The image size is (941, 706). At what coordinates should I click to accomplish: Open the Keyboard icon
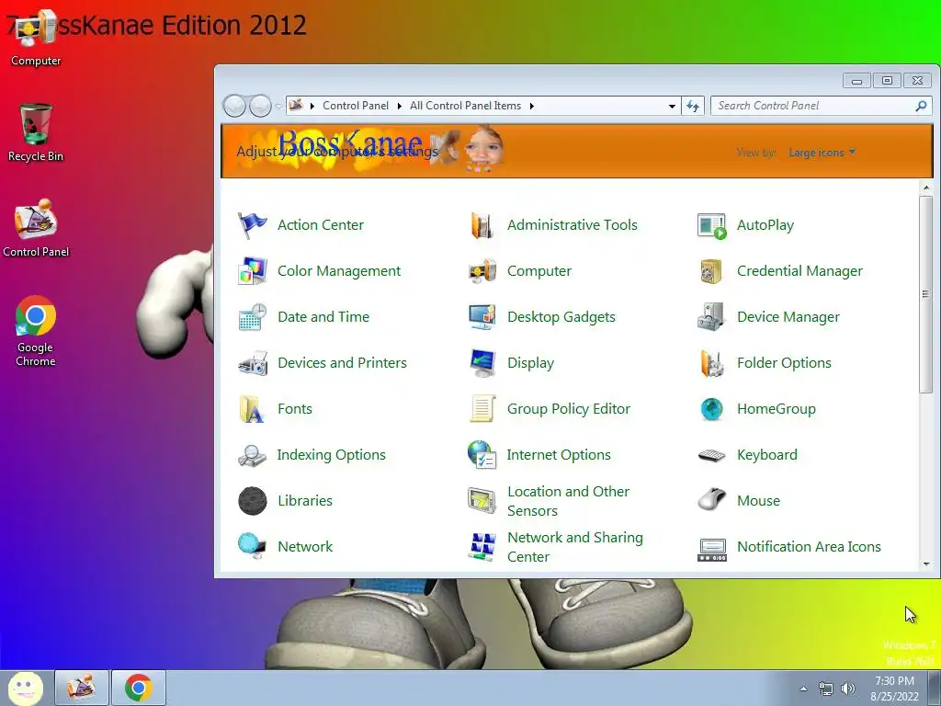[x=712, y=455]
